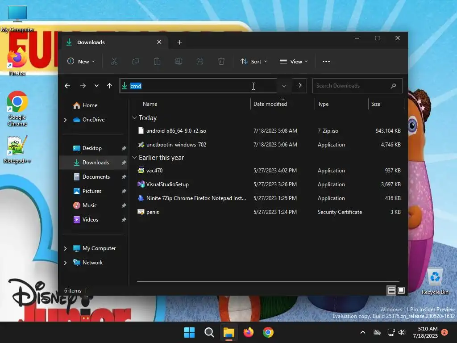
Task: Switch to large icons view in status bar
Action: [x=401, y=290]
